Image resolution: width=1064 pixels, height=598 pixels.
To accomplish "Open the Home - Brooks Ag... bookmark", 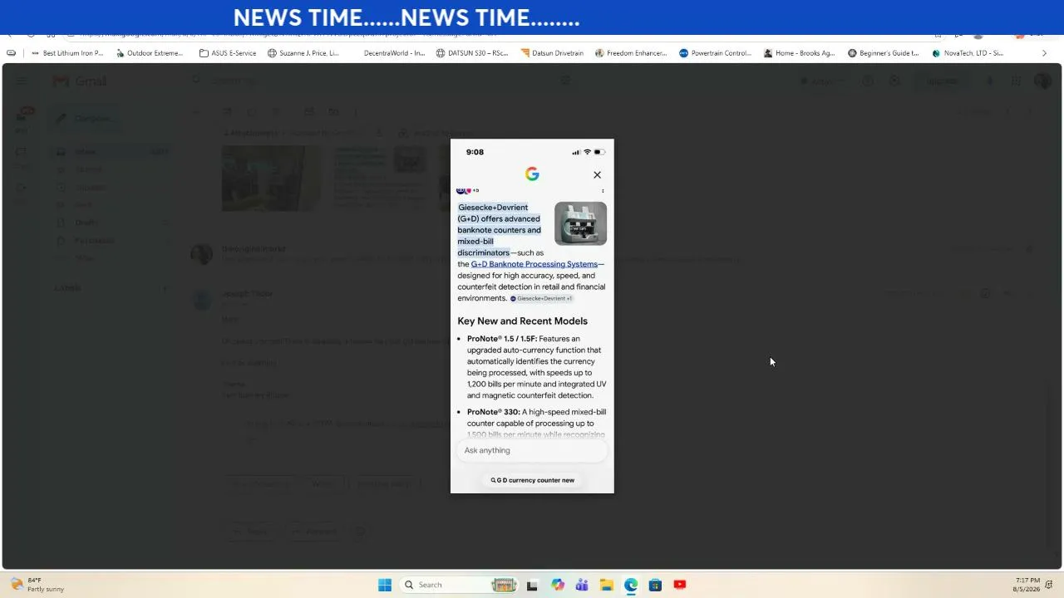I will [x=800, y=53].
